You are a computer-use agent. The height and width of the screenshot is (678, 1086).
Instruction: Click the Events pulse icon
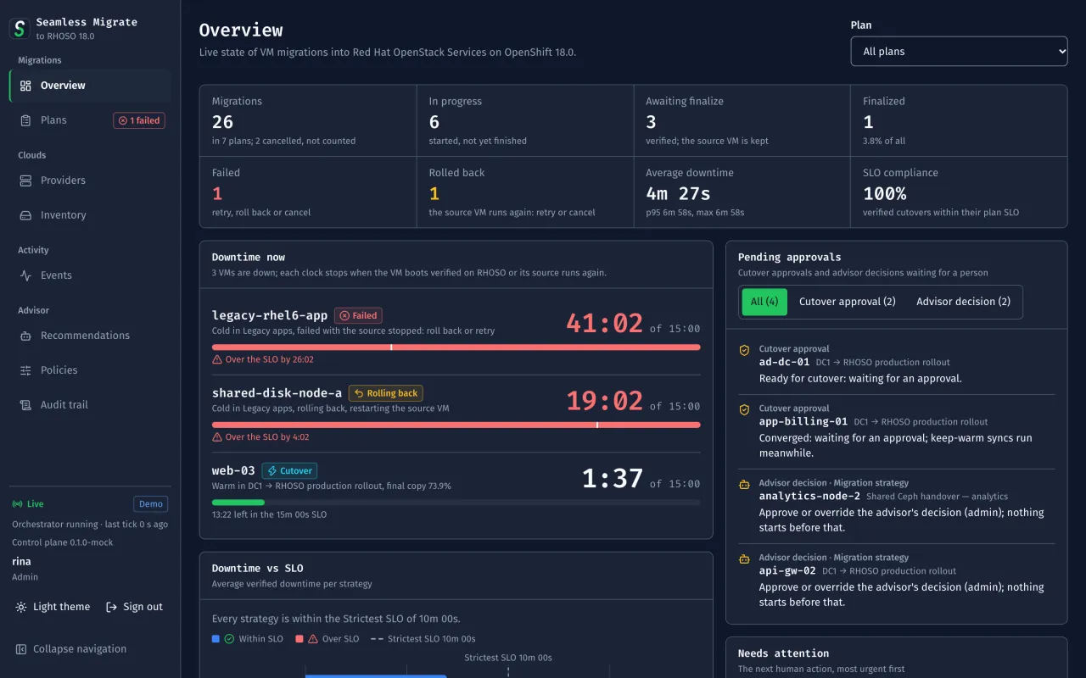25,275
